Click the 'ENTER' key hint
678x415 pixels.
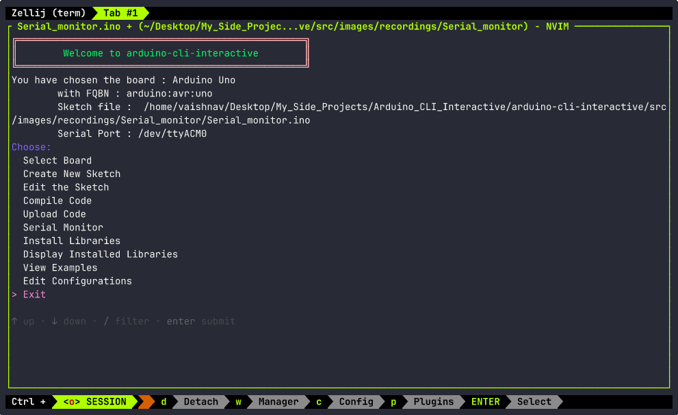click(486, 401)
